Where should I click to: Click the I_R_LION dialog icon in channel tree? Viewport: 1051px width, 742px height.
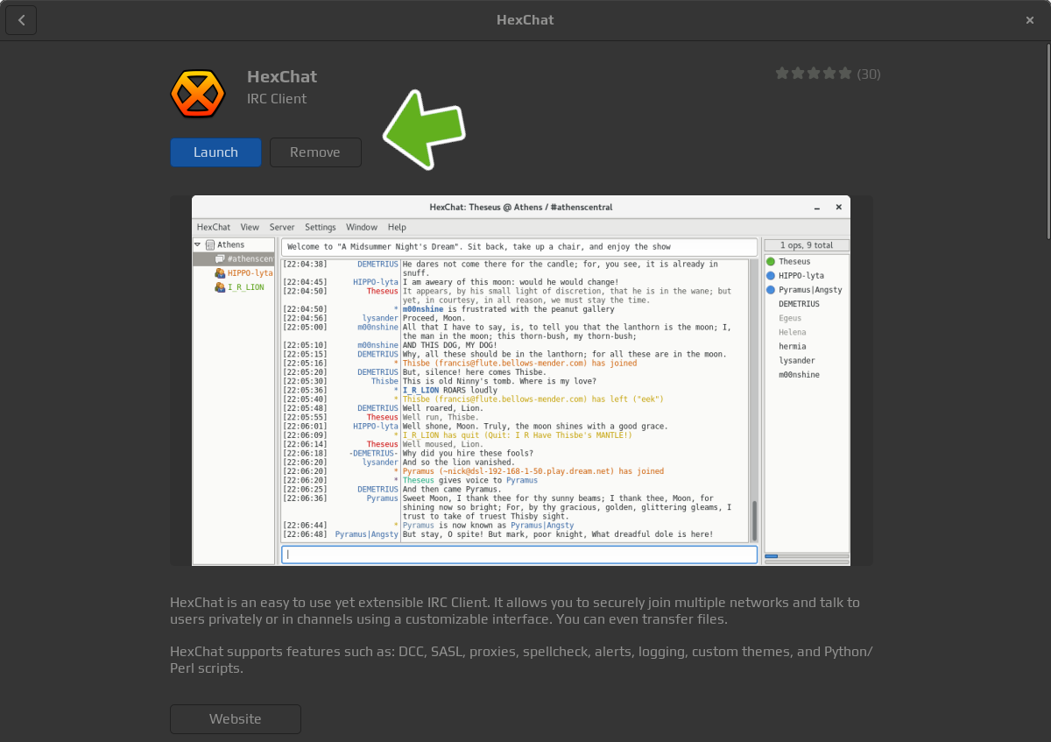(x=220, y=287)
